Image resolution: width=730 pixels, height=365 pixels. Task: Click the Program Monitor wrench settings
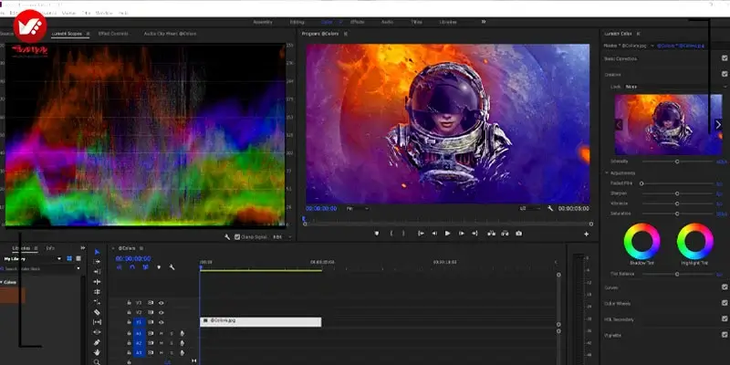[550, 209]
